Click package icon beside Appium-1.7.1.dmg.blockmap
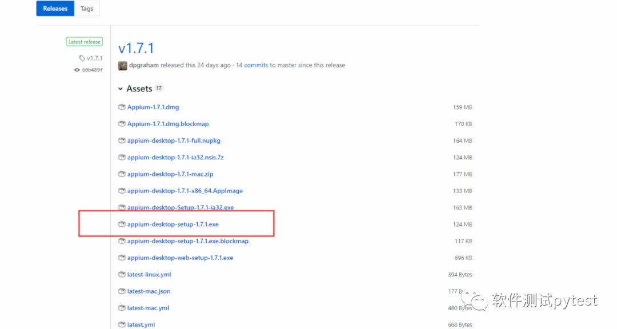The width and height of the screenshot is (617, 329). click(122, 124)
